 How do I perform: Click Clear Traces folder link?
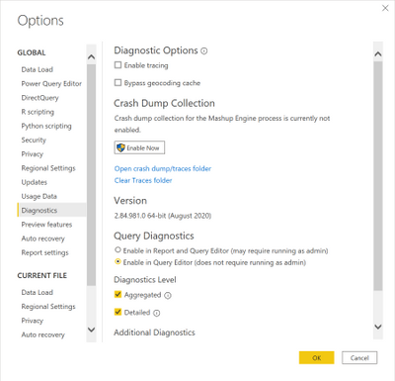tap(143, 180)
